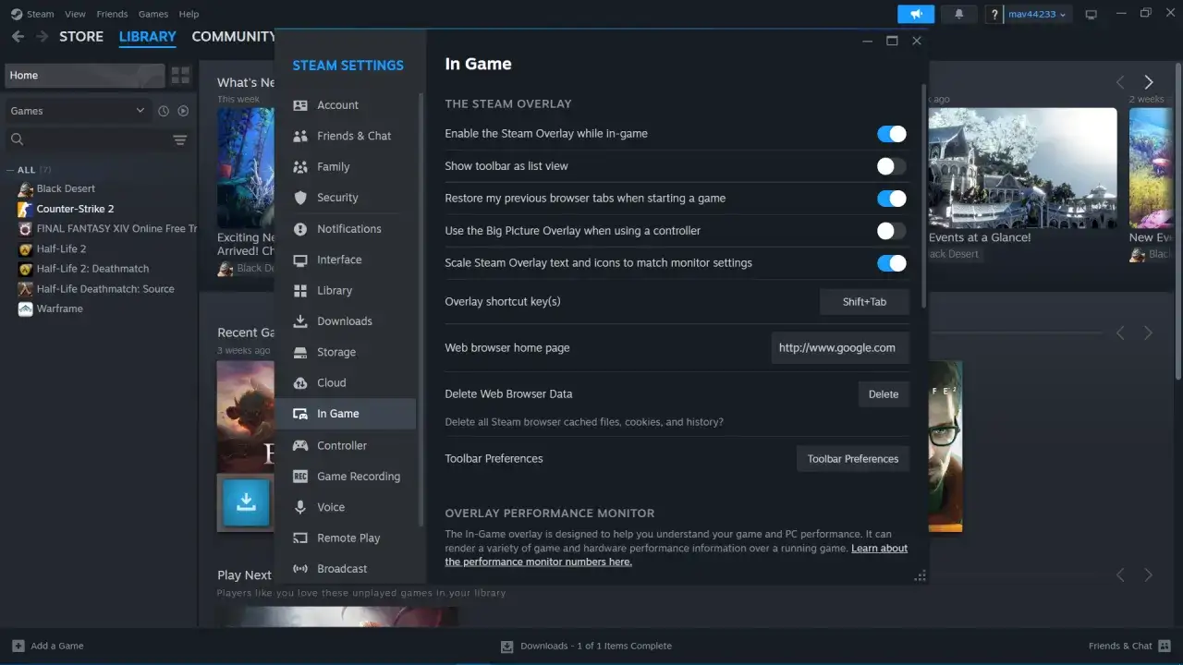Open the notifications bell icon
Image resolution: width=1183 pixels, height=665 pixels.
958,14
